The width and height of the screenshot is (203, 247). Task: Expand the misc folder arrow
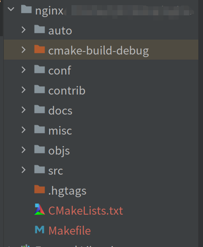tap(23, 130)
